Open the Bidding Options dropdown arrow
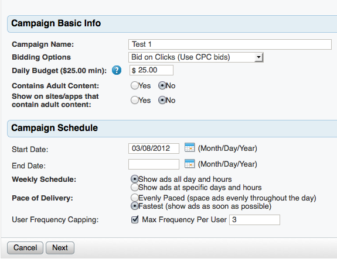Screen dimensions: 337x259 258,57
